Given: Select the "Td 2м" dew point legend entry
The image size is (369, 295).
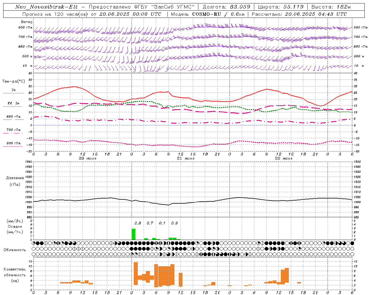Looking at the screenshot, I should click(14, 103).
